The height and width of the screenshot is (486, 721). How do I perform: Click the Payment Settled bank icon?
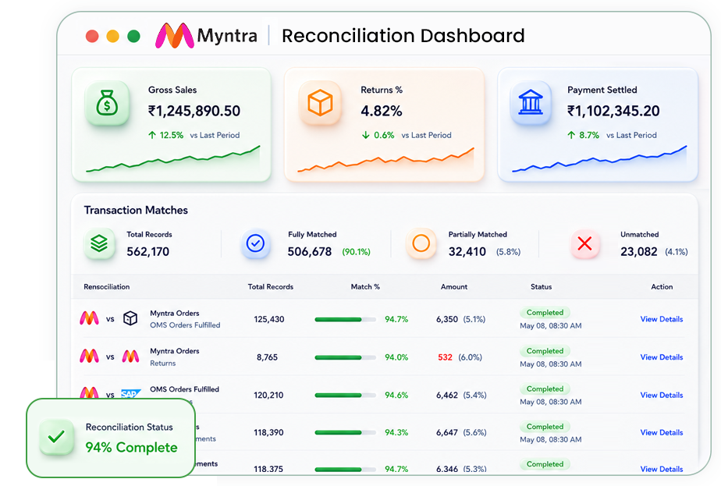[x=531, y=102]
